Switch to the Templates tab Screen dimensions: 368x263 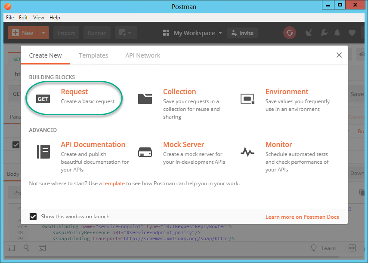click(x=93, y=55)
